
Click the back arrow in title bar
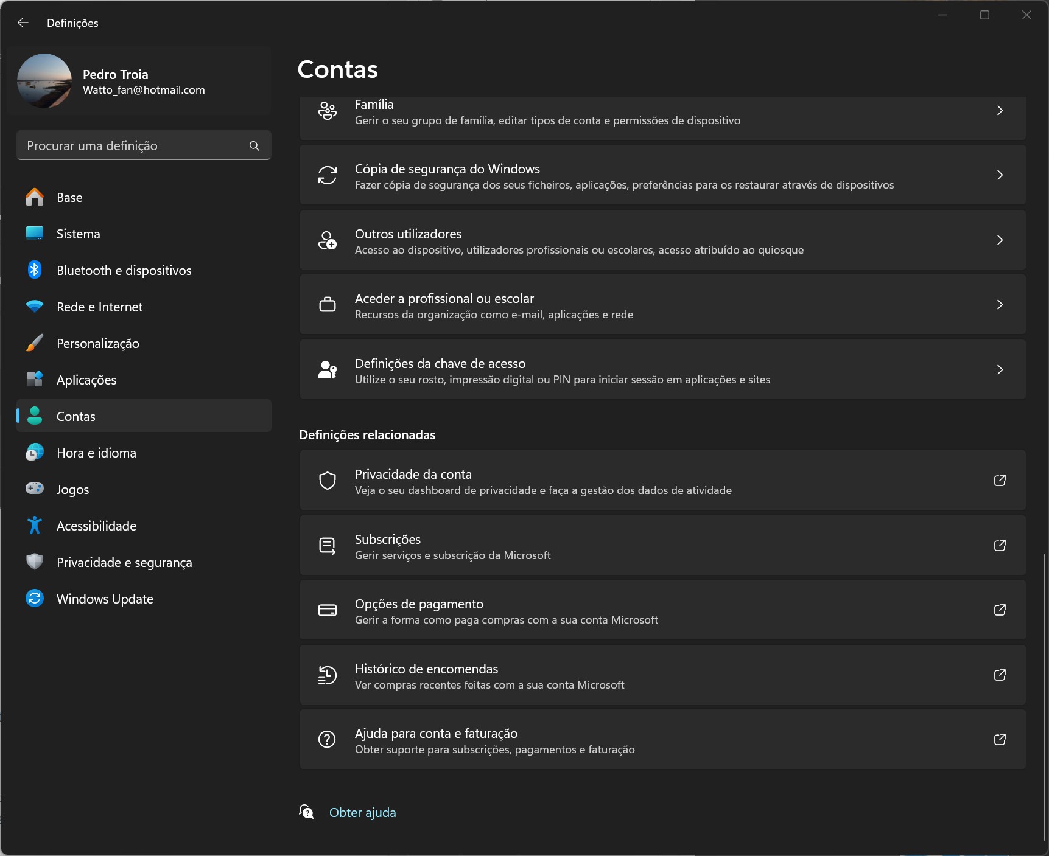23,23
